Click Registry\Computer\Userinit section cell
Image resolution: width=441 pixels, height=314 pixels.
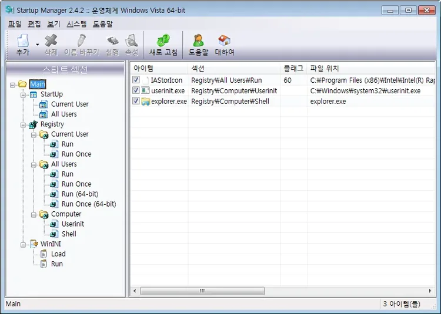234,90
